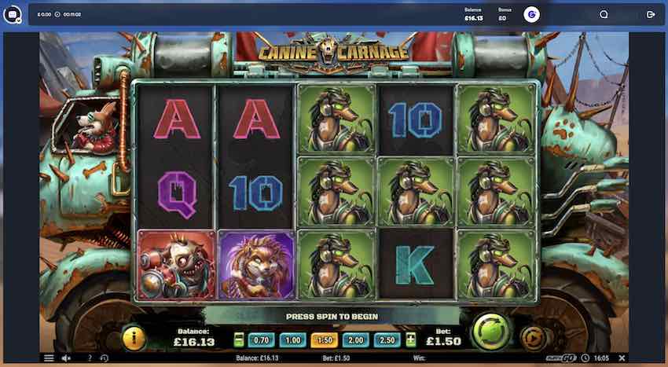Select the 2.00 bet amount
Viewport: 668px width, 367px height.
pyautogui.click(x=356, y=340)
